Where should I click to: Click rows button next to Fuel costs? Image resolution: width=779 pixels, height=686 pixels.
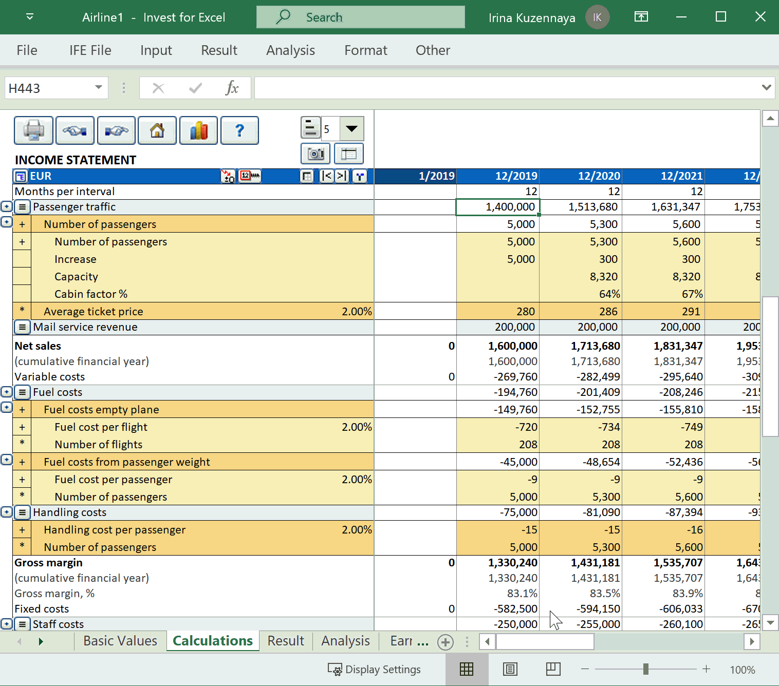22,392
